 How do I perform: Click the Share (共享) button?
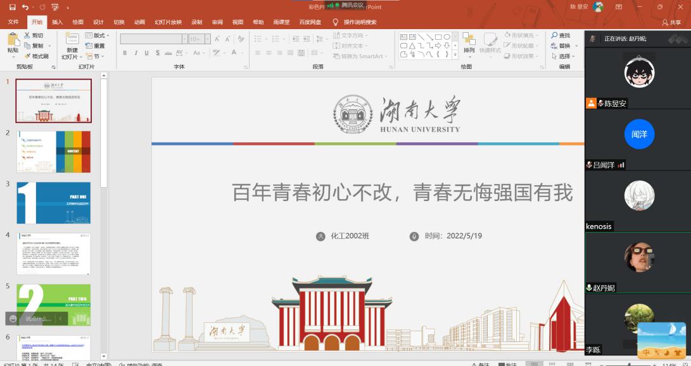[x=671, y=22]
